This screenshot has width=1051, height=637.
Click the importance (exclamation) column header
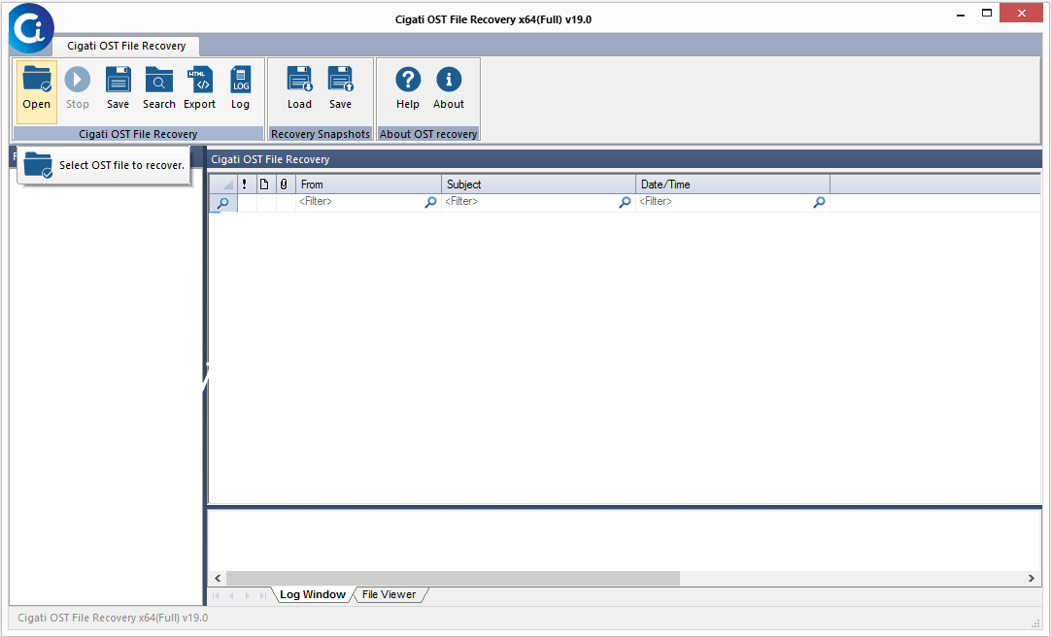245,184
